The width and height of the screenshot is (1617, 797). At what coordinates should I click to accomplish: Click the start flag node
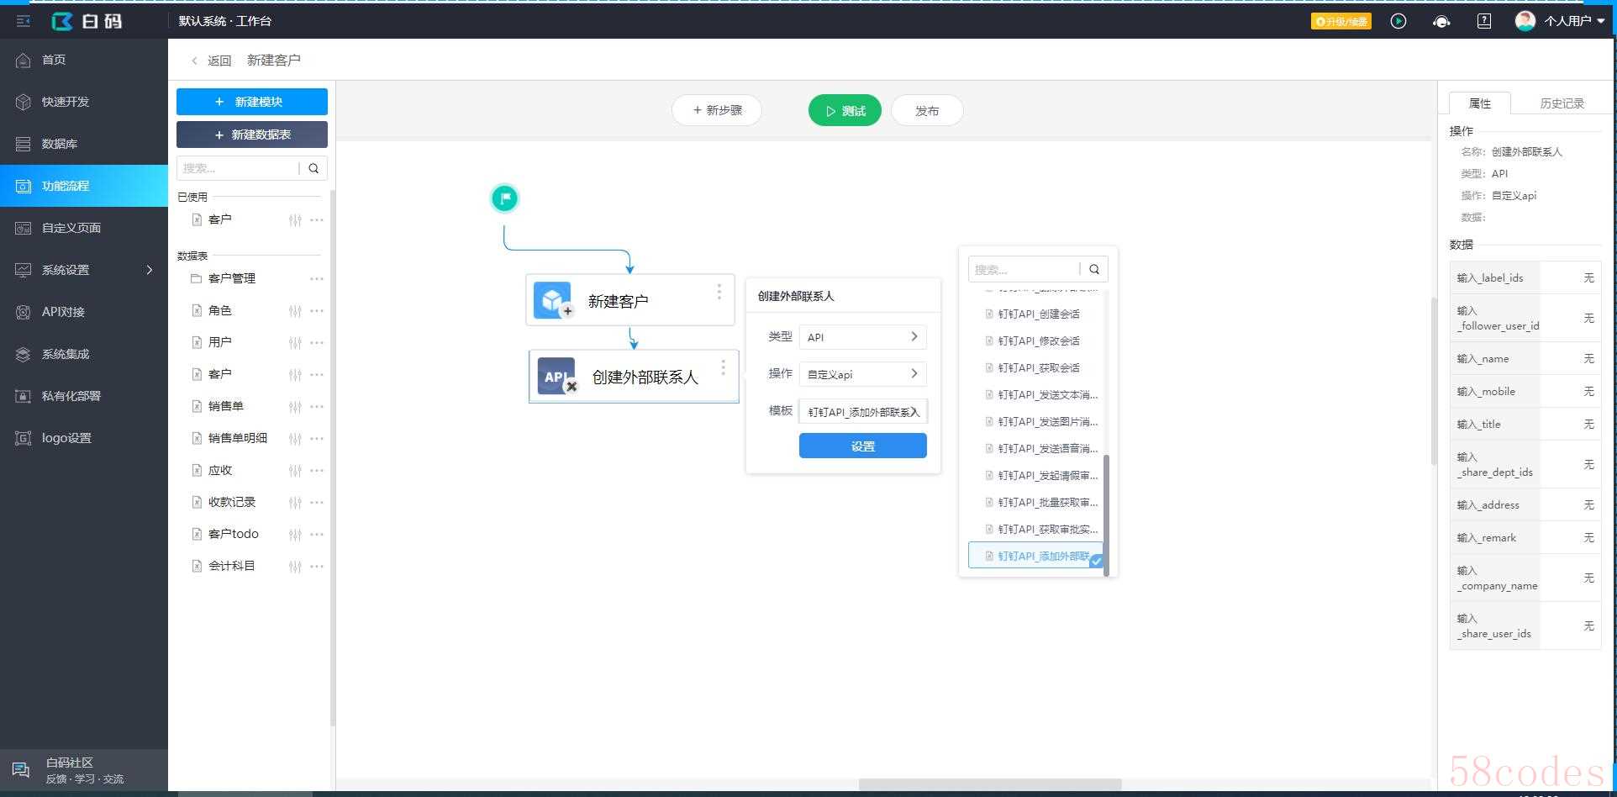[x=505, y=198]
